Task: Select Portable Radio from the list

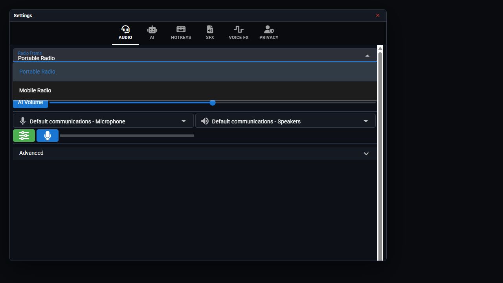Action: [x=195, y=72]
